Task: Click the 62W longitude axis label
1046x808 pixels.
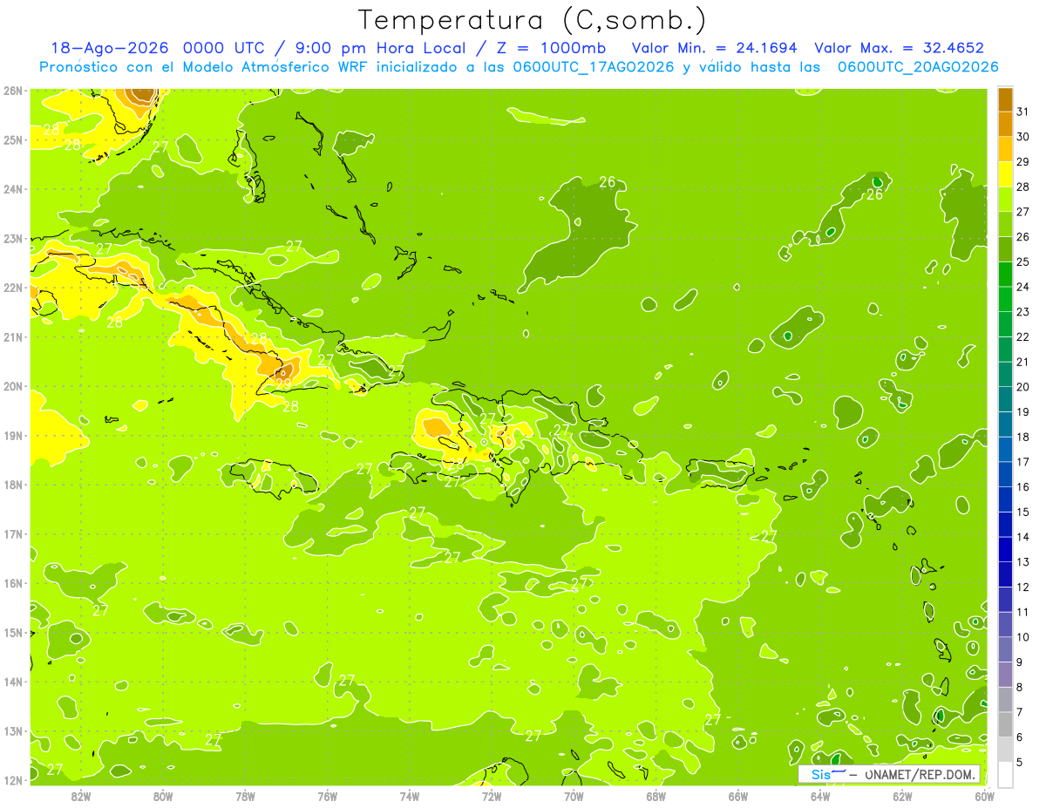Action: point(902,796)
